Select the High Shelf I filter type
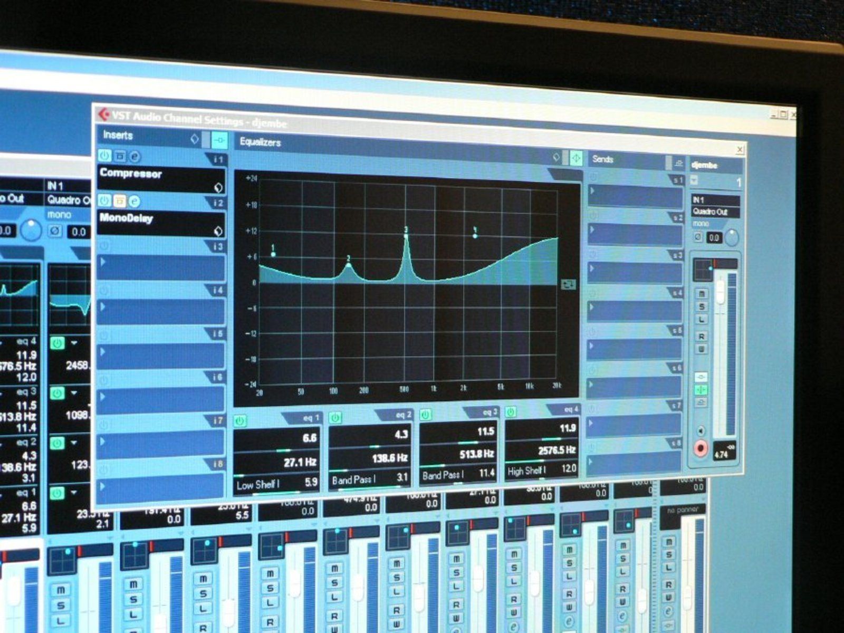Viewport: 844px width, 633px height. pos(527,471)
